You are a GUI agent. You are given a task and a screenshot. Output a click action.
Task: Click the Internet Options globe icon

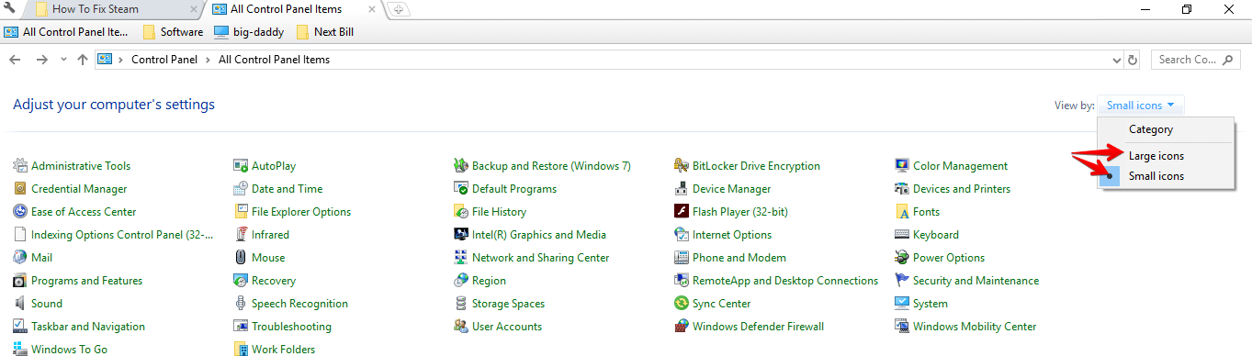click(x=682, y=235)
